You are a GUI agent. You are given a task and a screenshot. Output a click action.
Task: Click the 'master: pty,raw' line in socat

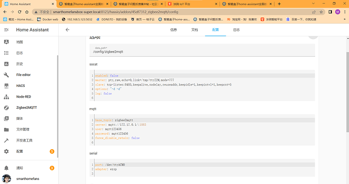135,80
